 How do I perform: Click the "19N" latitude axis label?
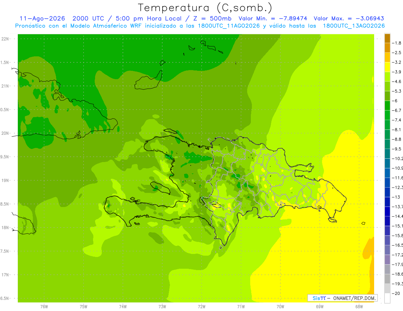pyautogui.click(x=5, y=180)
